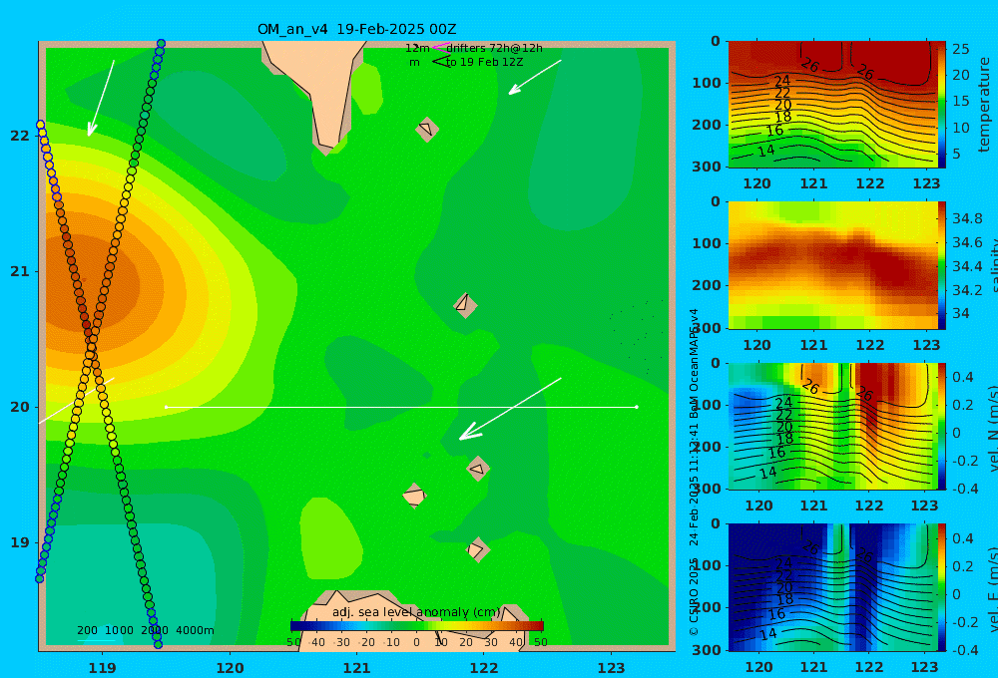The image size is (998, 678).
Task: Click longitude tick label '119' on main map
Action: click(103, 668)
